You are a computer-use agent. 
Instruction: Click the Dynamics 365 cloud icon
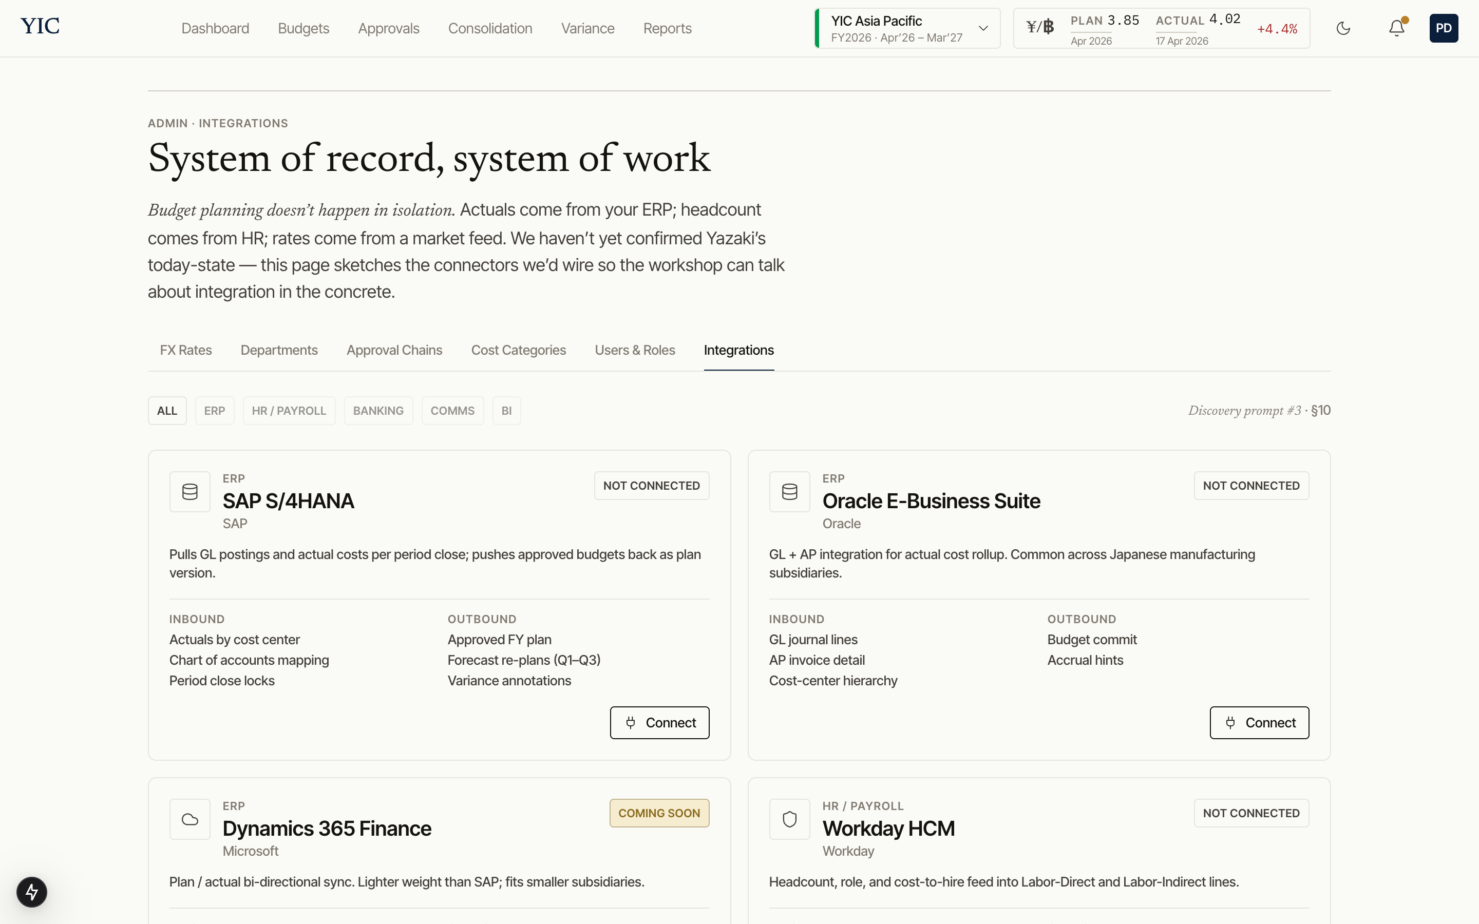(x=190, y=819)
